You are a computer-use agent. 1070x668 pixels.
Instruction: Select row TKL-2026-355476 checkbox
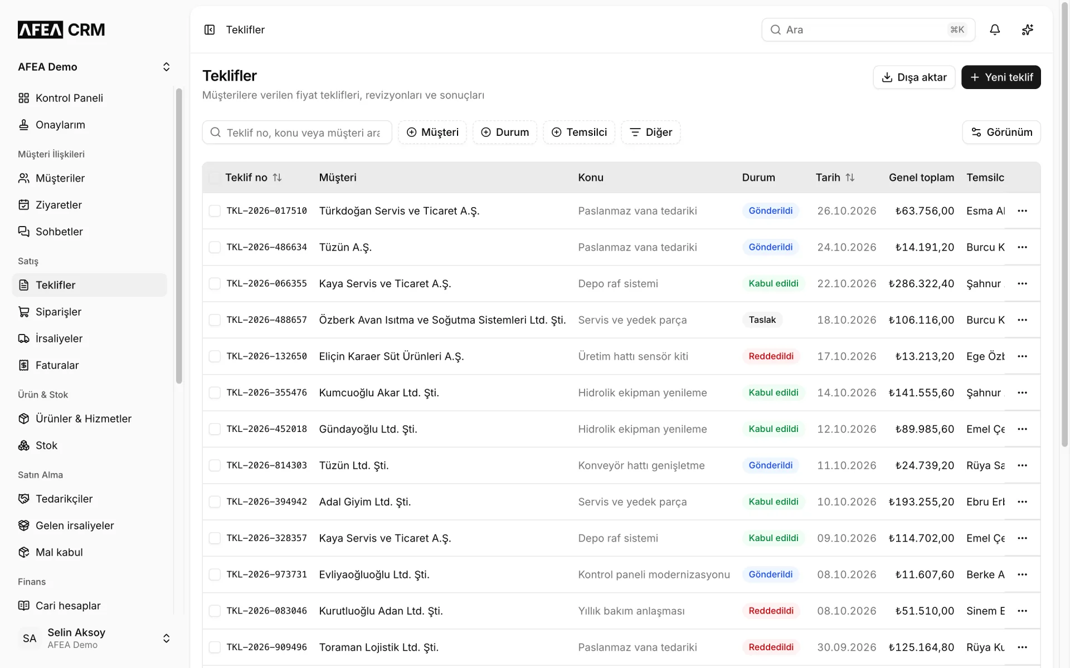(x=215, y=392)
